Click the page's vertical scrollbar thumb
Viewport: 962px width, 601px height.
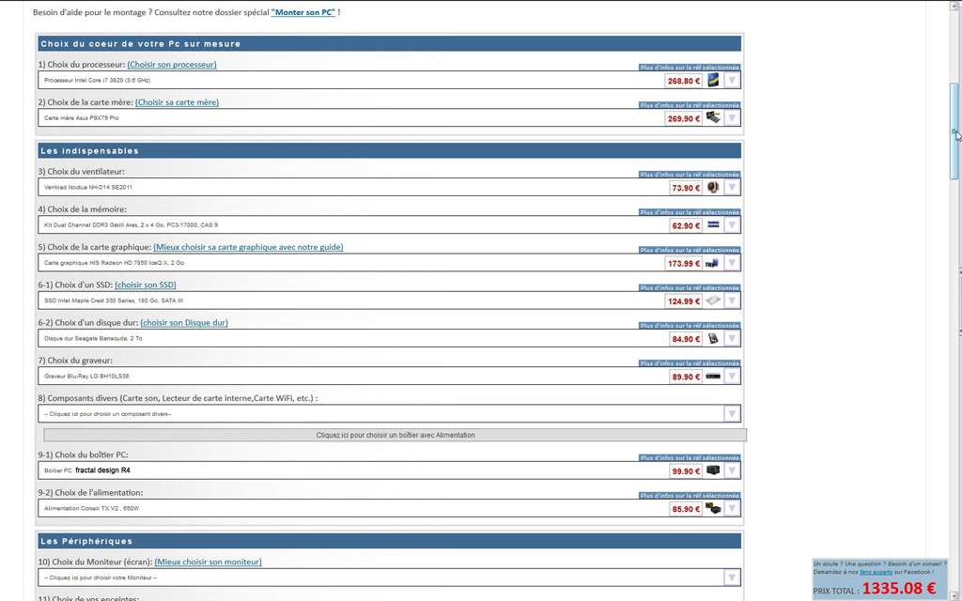954,131
